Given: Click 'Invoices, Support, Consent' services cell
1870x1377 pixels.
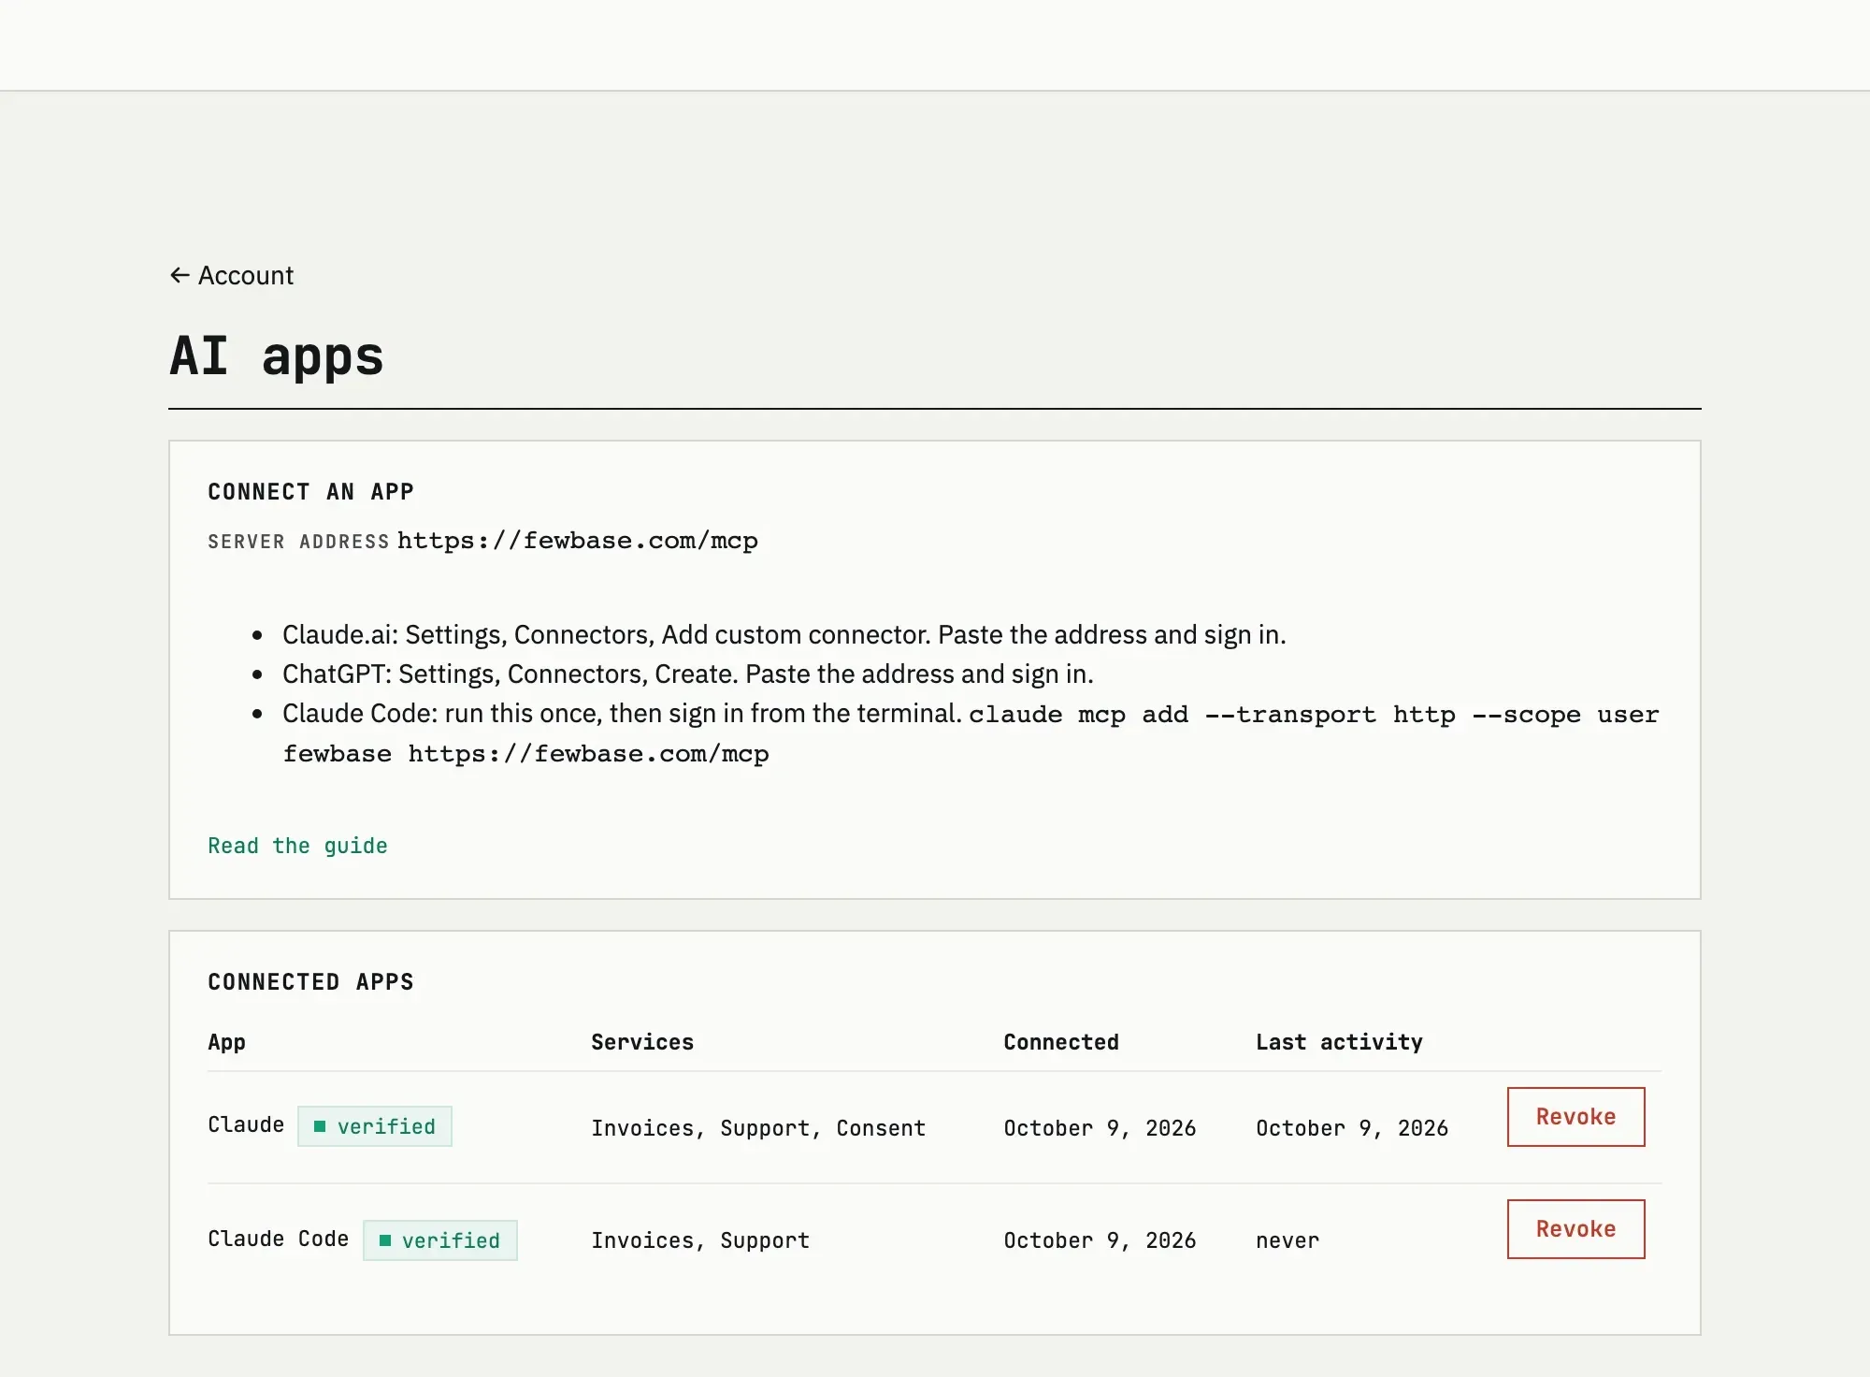Looking at the screenshot, I should click(x=758, y=1128).
